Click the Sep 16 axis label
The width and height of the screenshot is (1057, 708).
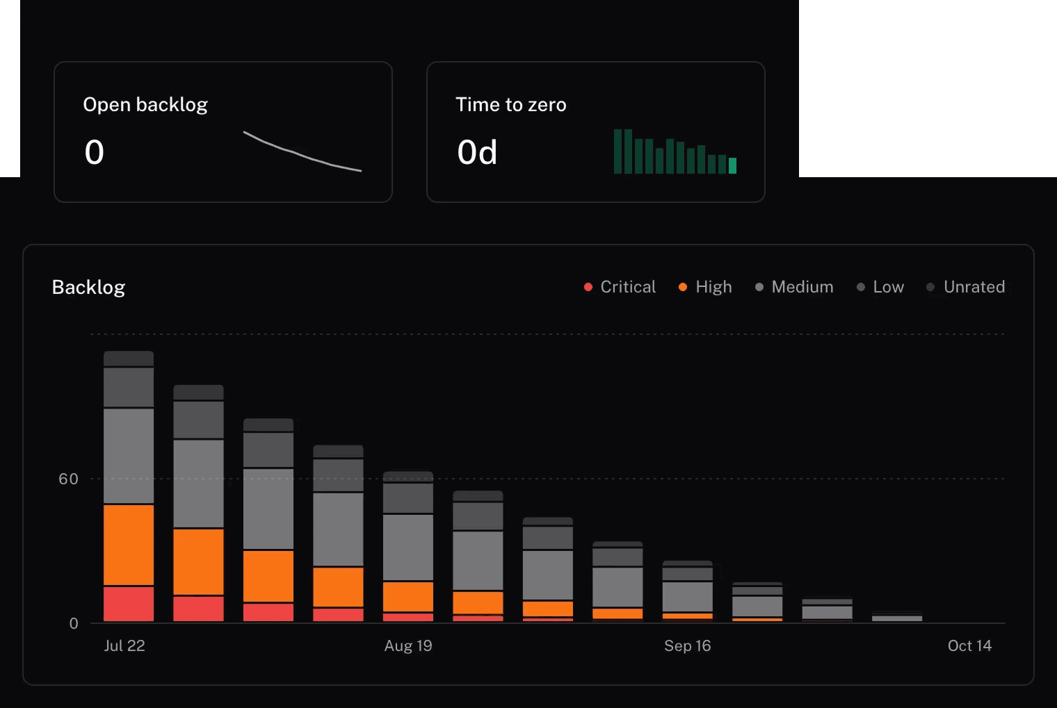(688, 645)
